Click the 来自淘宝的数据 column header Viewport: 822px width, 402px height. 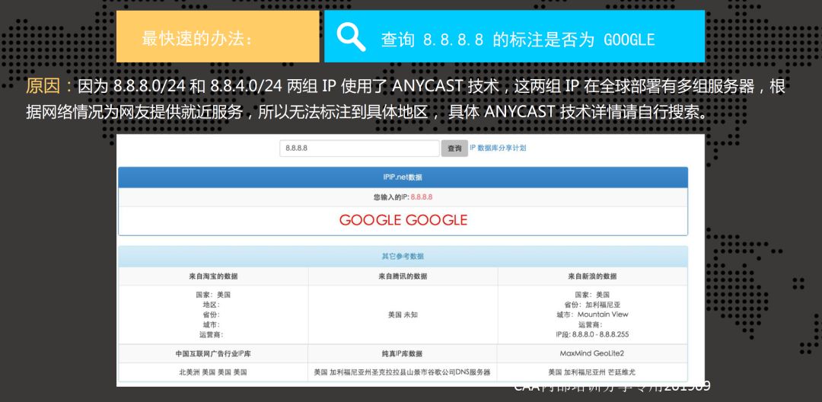point(213,276)
